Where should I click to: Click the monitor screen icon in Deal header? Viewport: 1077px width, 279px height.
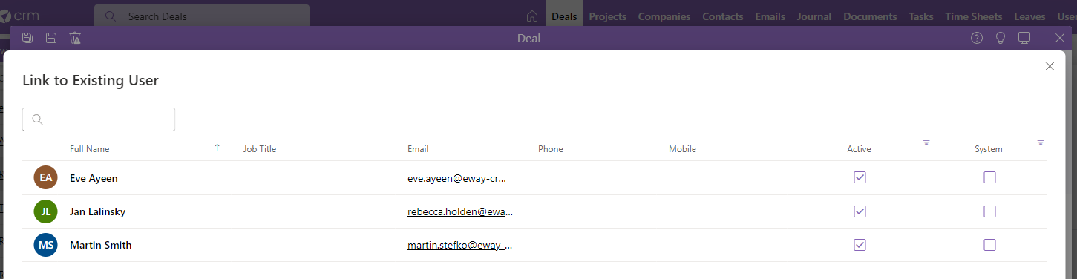[x=1024, y=38]
